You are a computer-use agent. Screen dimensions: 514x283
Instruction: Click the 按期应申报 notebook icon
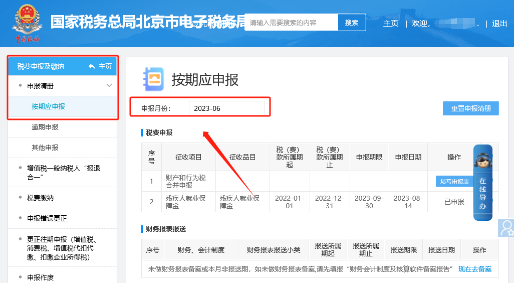click(x=152, y=79)
